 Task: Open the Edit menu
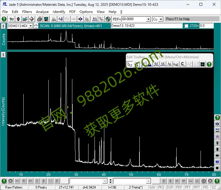pyautogui.click(x=15, y=12)
